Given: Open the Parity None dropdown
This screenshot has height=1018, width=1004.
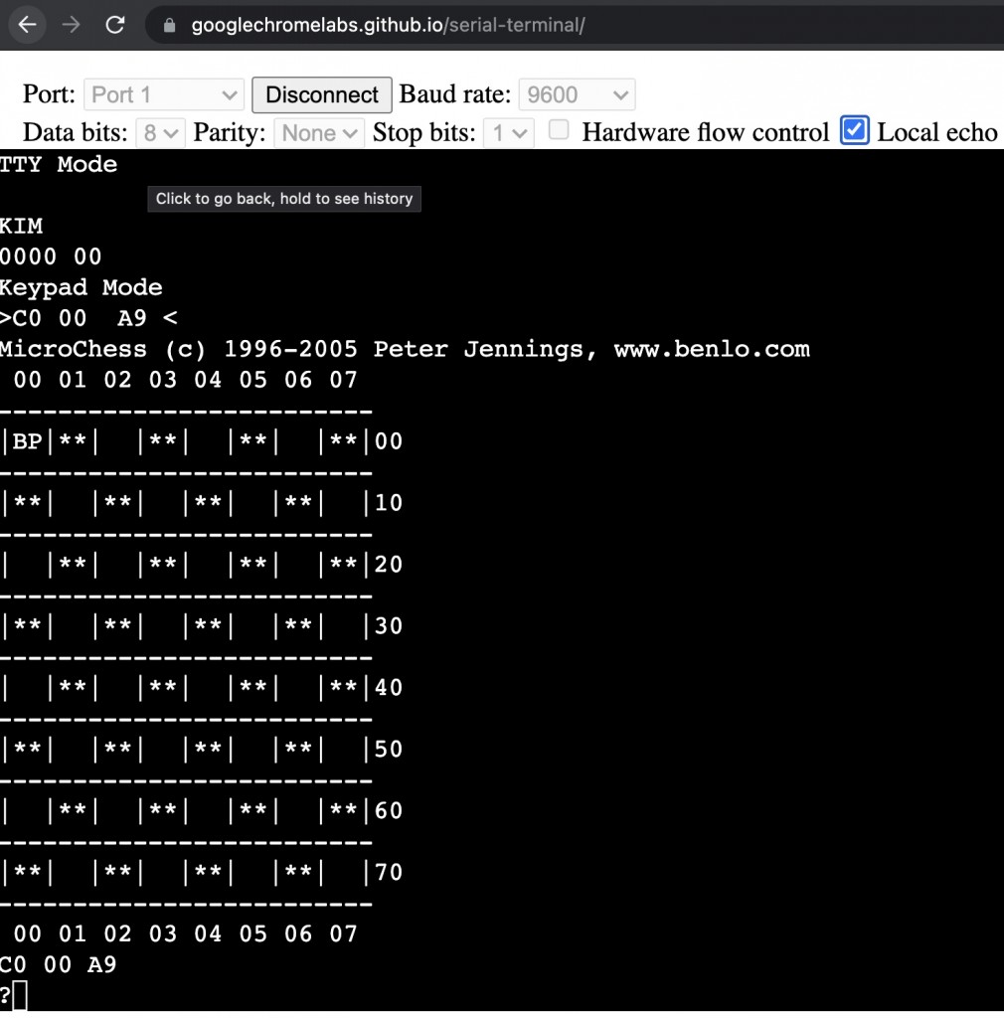Looking at the screenshot, I should point(319,132).
